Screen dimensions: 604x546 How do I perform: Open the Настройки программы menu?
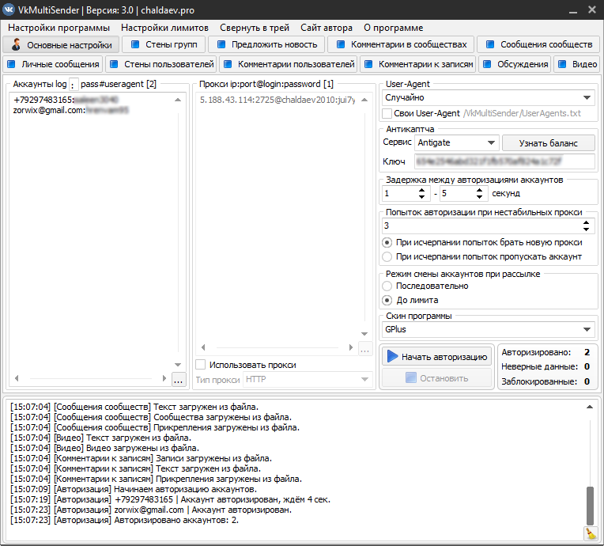pos(59,28)
